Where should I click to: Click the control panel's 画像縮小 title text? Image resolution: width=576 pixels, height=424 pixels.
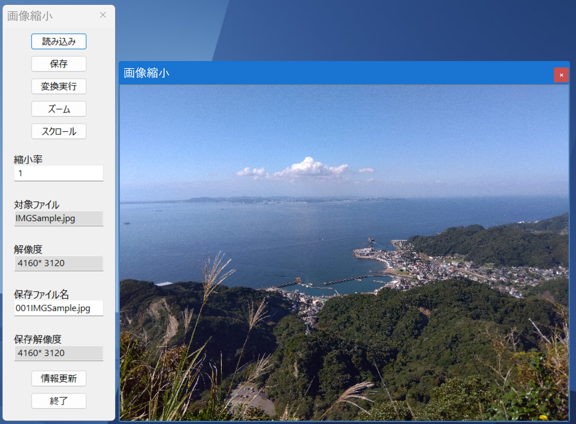(30, 16)
